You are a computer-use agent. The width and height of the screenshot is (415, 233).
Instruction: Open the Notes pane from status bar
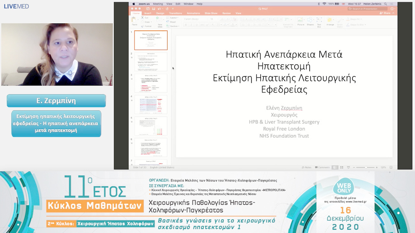pos(307,167)
